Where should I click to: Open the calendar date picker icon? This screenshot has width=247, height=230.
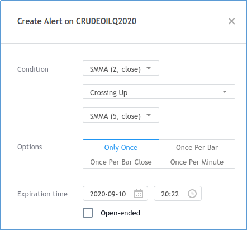point(139,194)
